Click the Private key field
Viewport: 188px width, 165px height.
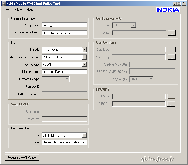[x=139, y=57]
